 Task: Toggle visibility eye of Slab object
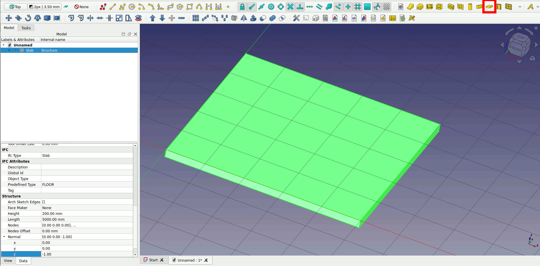click(16, 51)
